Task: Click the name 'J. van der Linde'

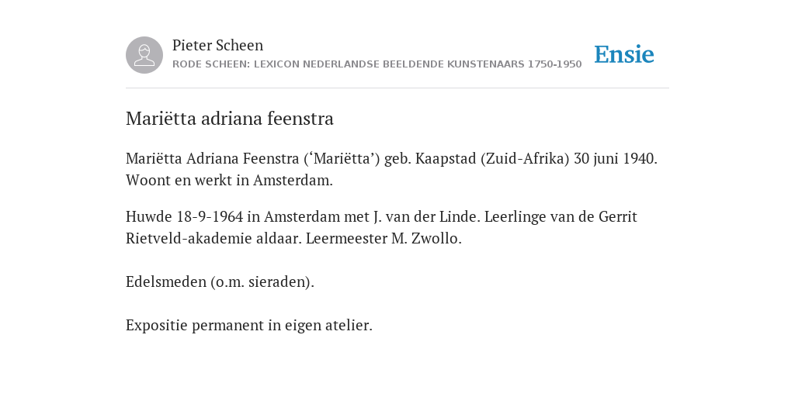Action: tap(426, 217)
